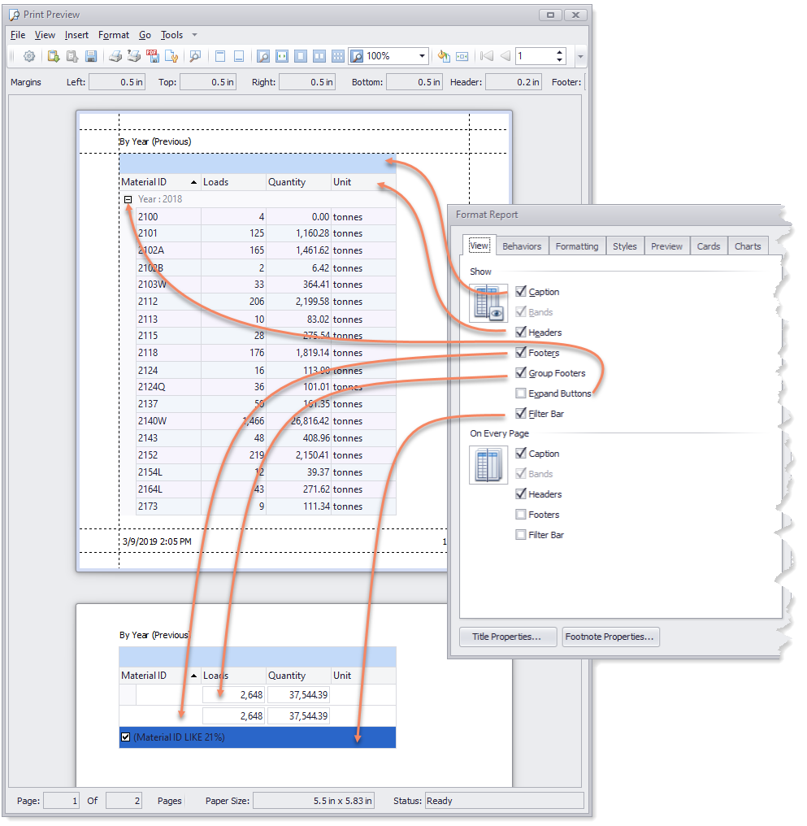Uncheck the Caption checkbox under Show
This screenshot has height=826, width=807.
tap(521, 292)
